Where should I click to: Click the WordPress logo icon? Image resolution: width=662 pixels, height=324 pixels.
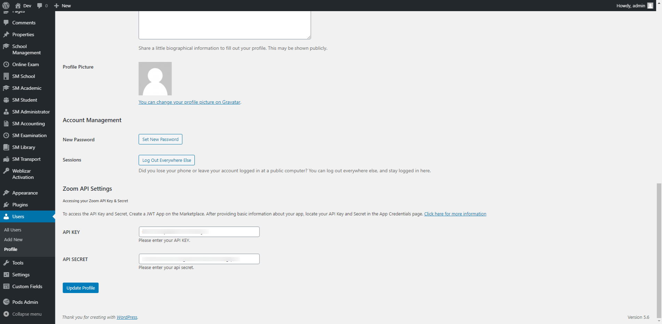6,6
